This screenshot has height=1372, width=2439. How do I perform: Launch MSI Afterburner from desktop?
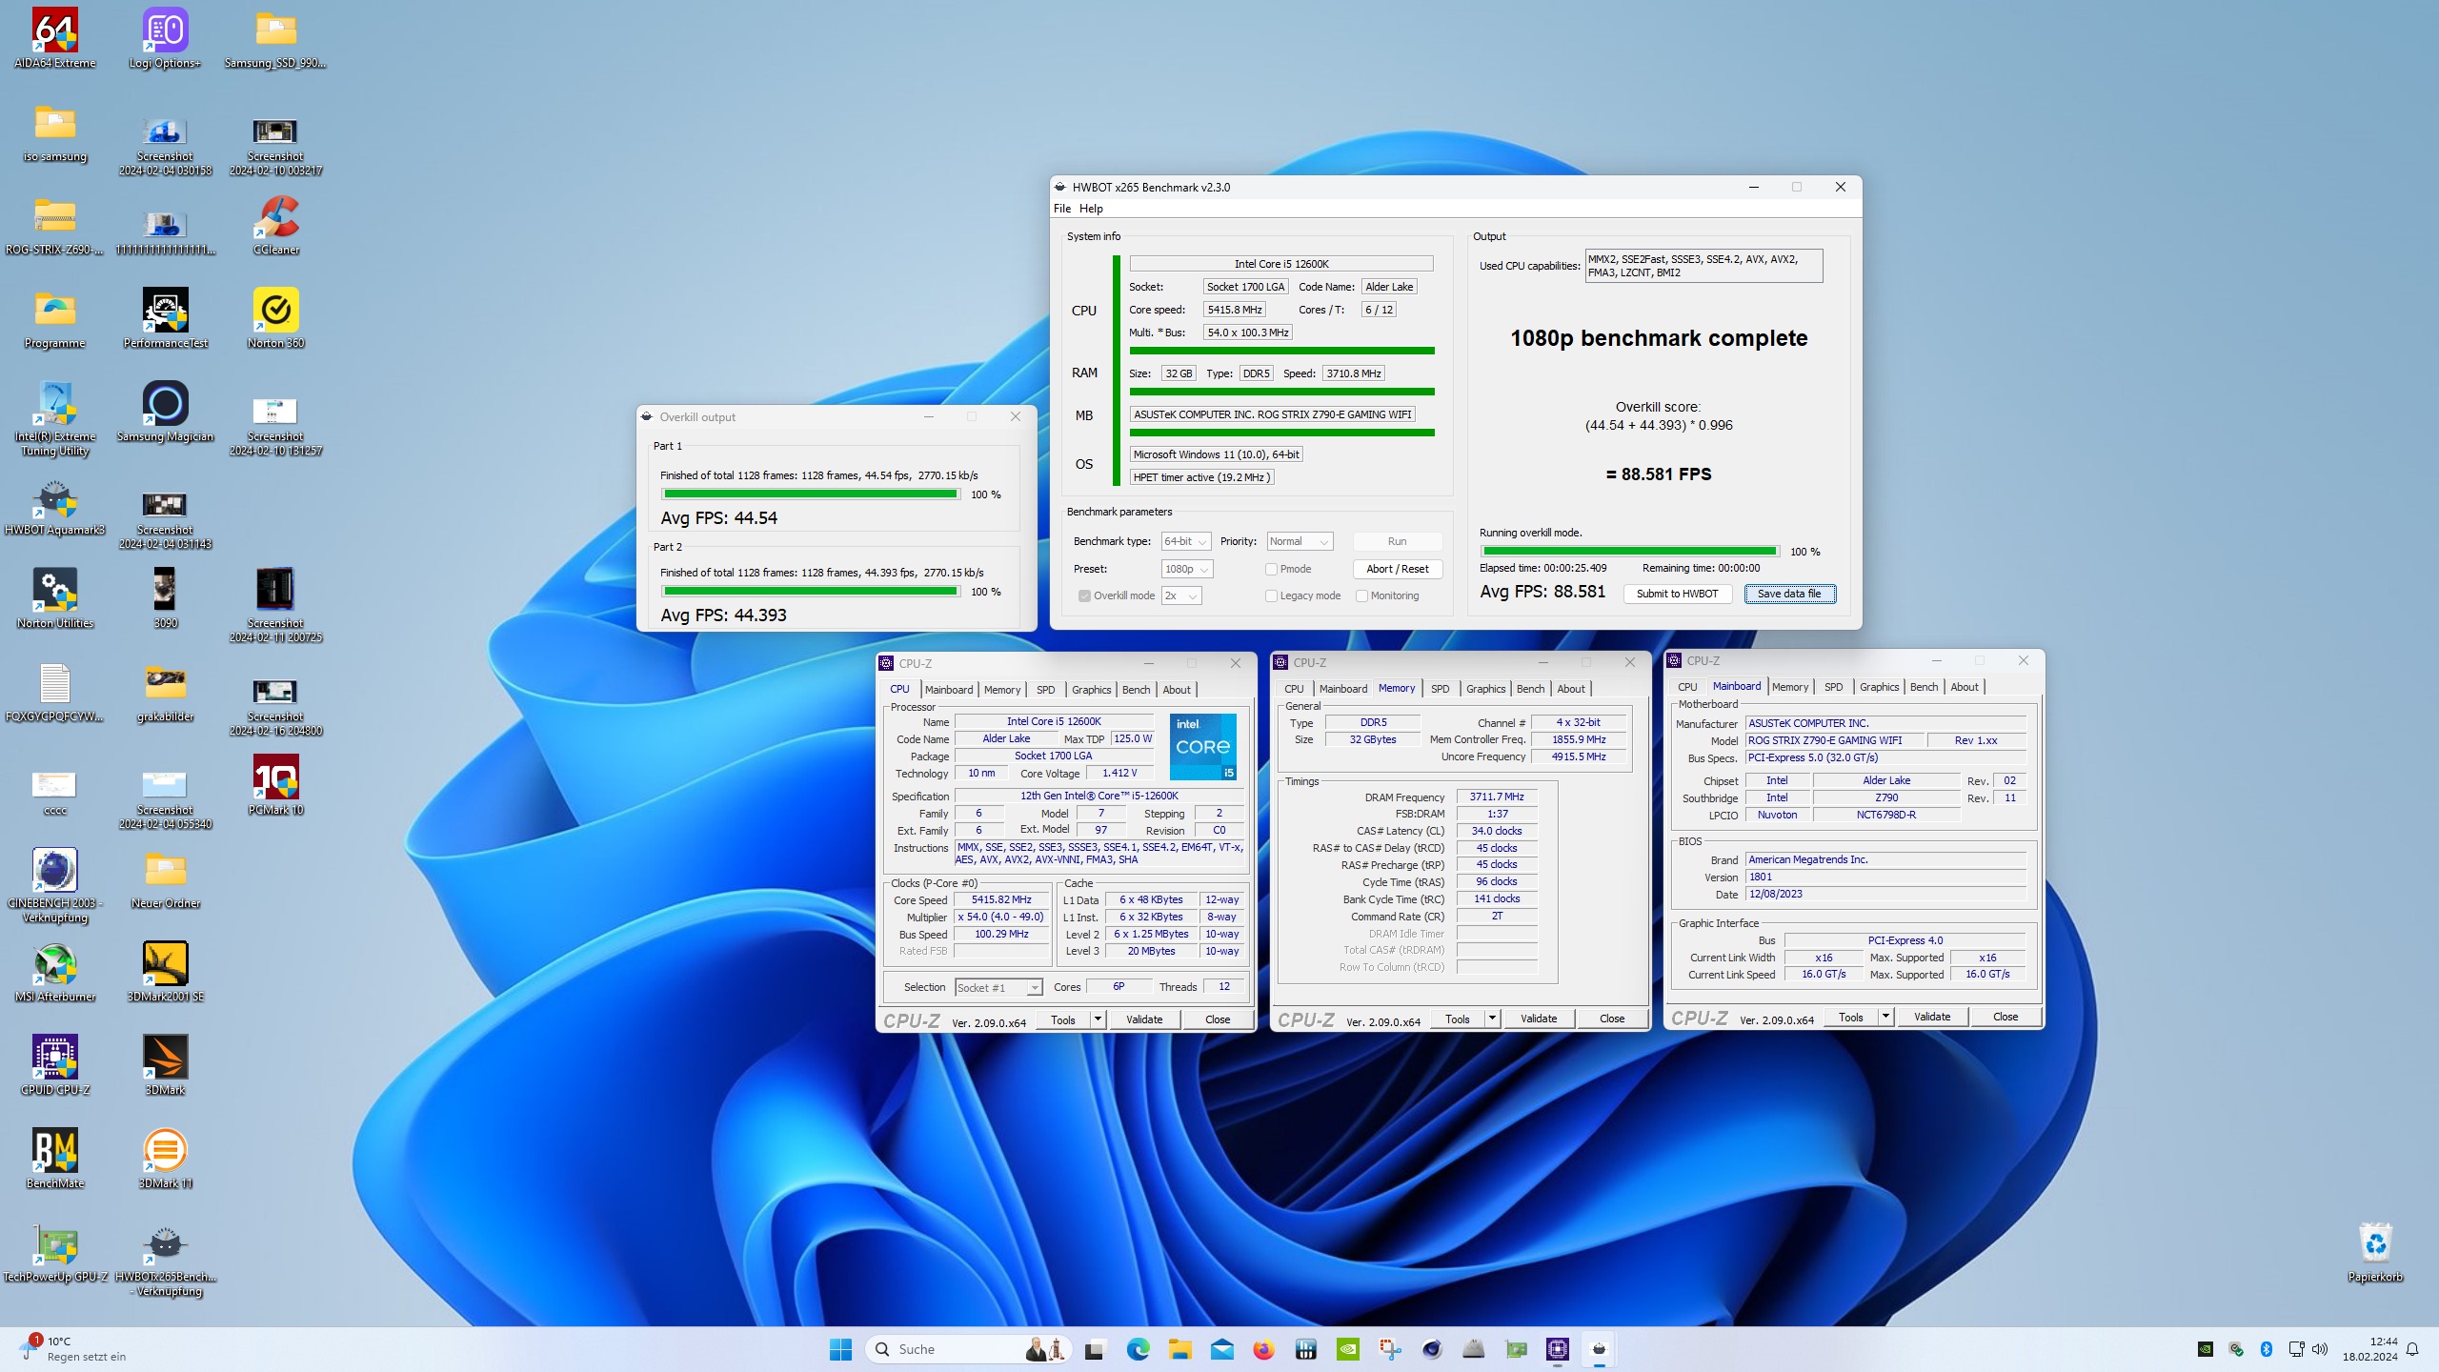pyautogui.click(x=55, y=973)
